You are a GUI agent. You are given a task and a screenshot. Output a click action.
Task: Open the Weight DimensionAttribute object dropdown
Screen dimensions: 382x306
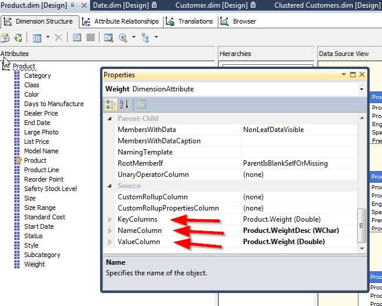click(361, 89)
